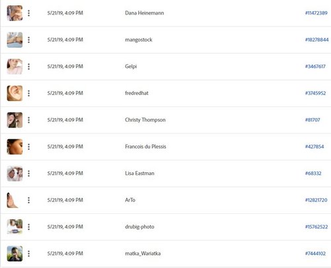The image size is (331, 268).
Task: Open three-dot menu beside mangostock entry
Action: point(28,40)
